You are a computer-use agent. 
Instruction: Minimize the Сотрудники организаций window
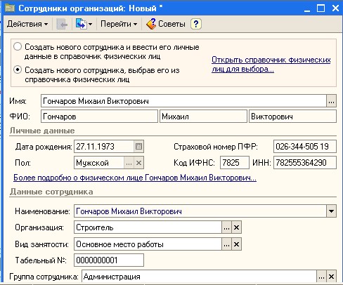(x=307, y=8)
